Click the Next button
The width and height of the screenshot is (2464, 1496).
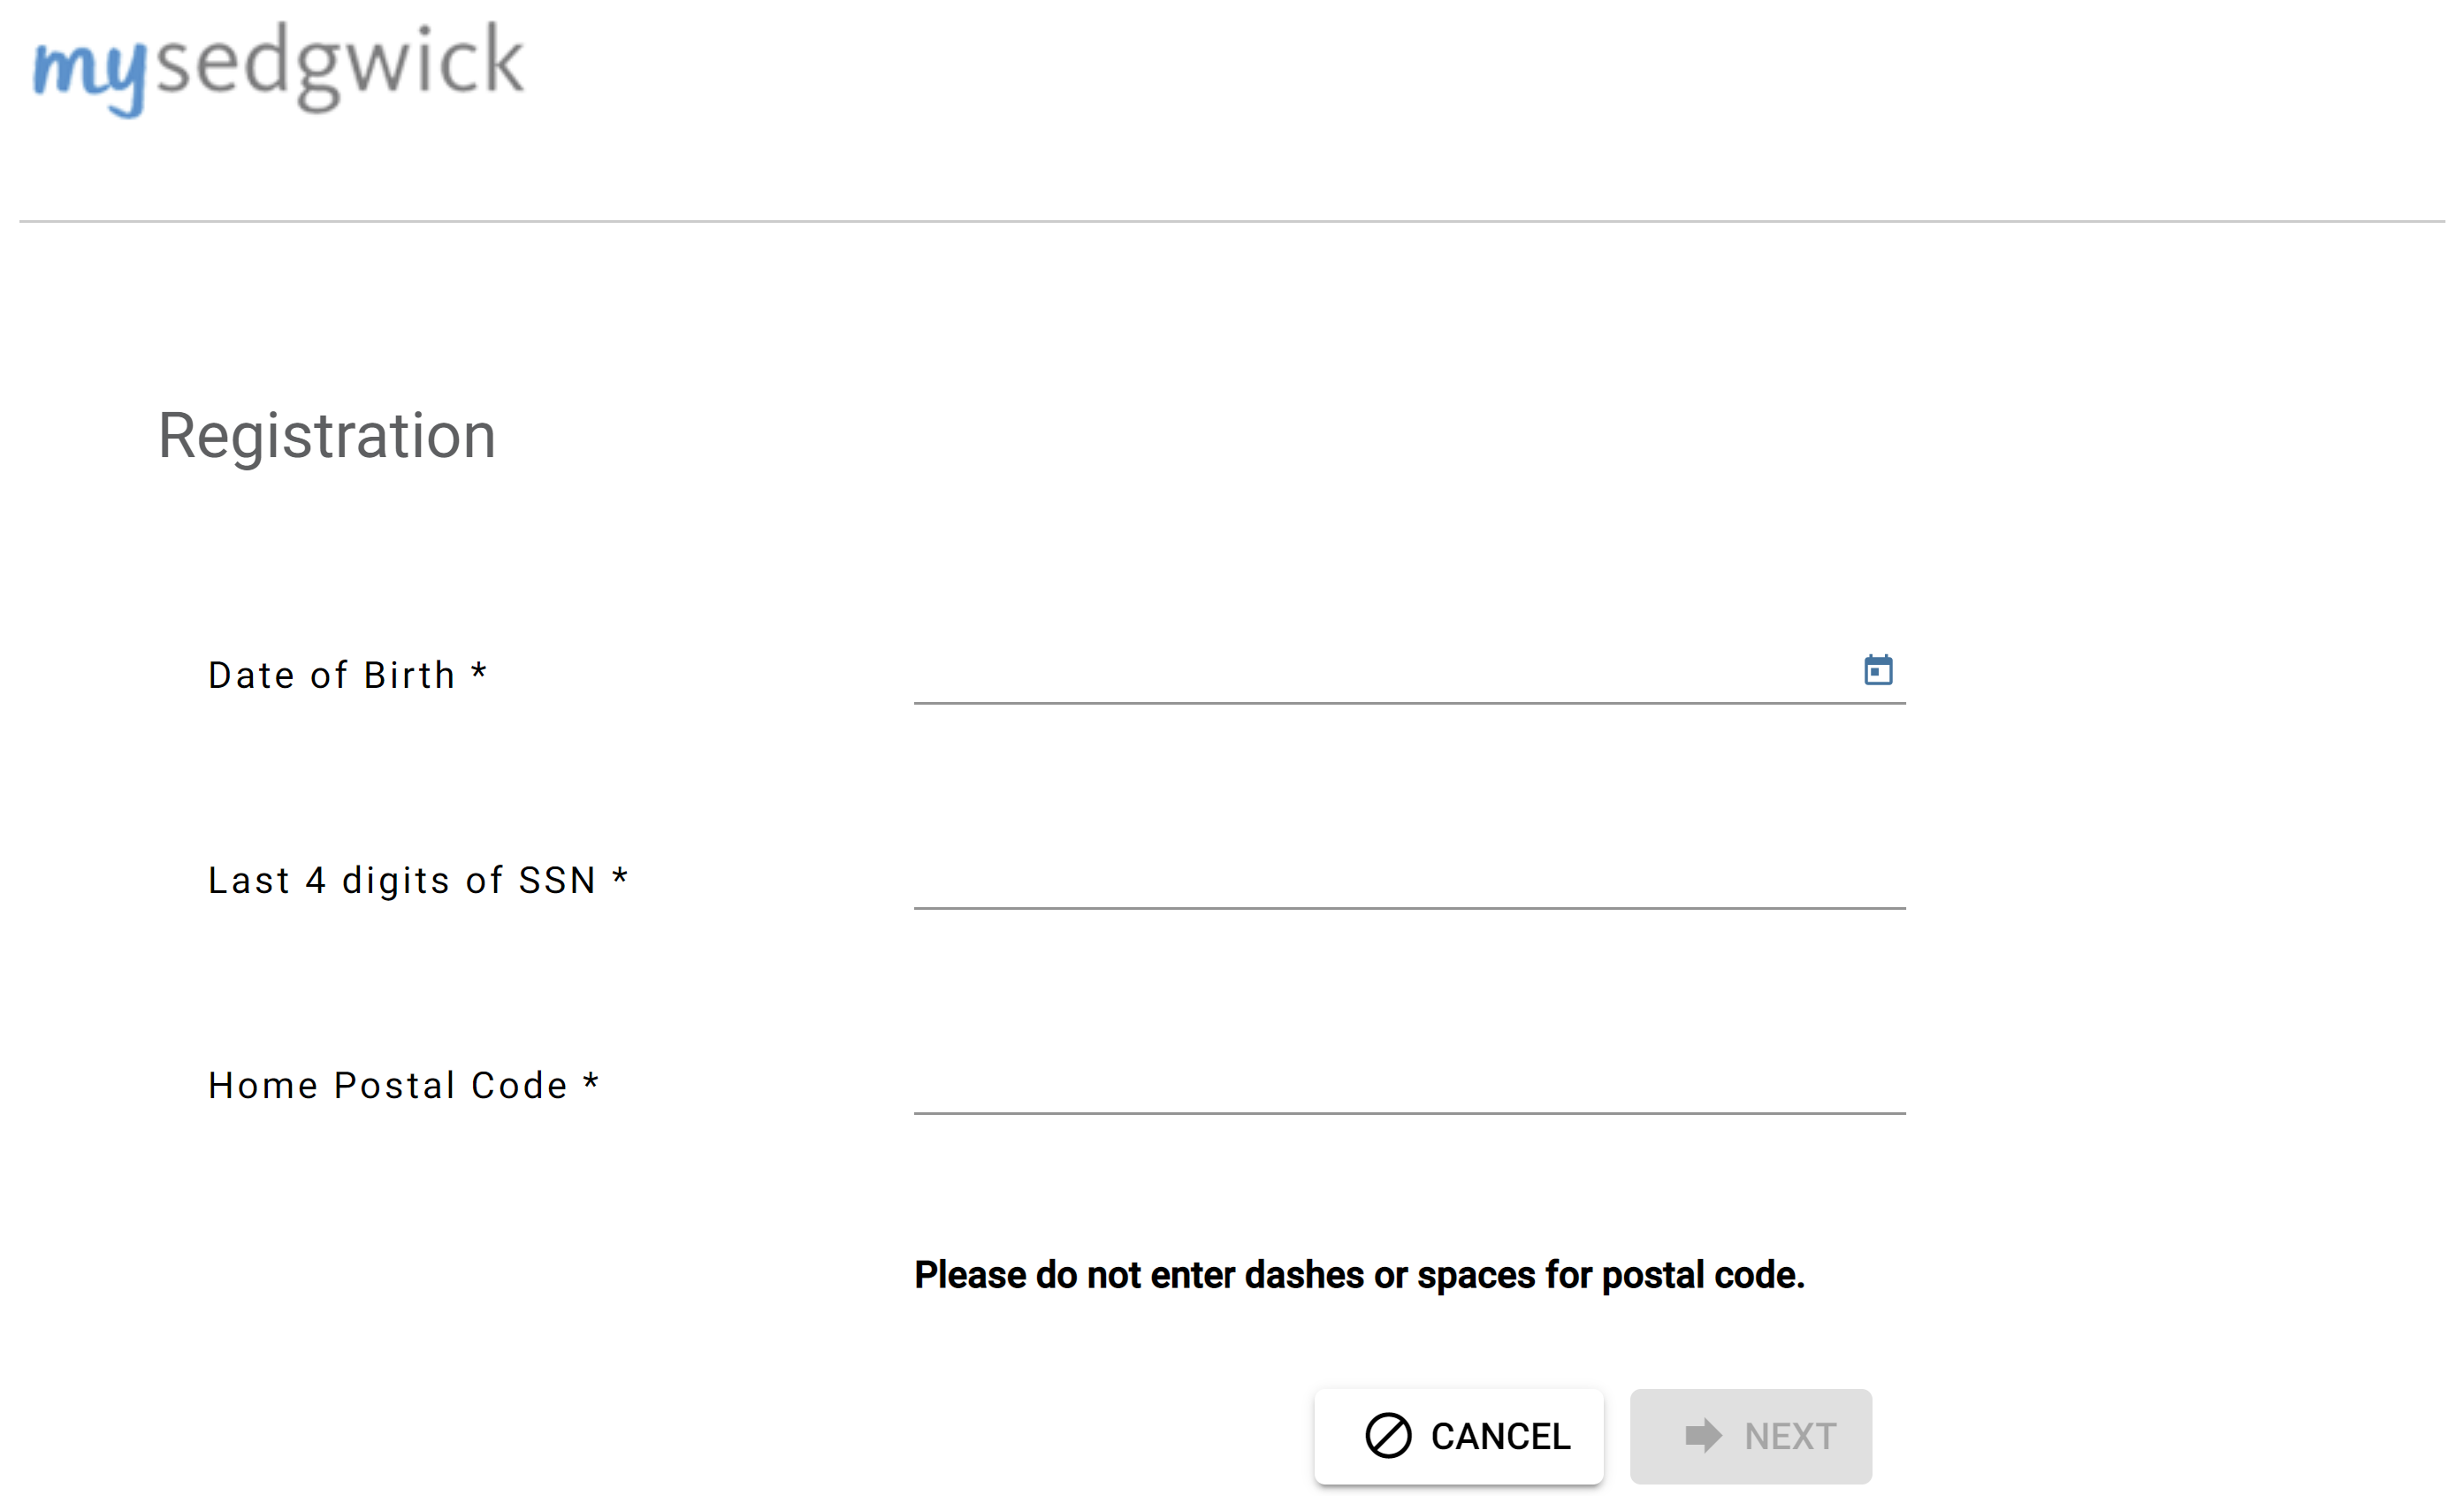coord(1750,1435)
